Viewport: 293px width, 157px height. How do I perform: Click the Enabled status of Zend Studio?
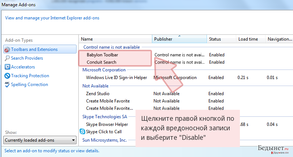[216, 94]
